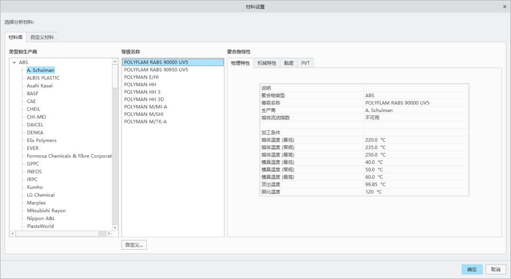Open the 自定义材料 tab
Screen dimensions: 511x279
[42, 37]
